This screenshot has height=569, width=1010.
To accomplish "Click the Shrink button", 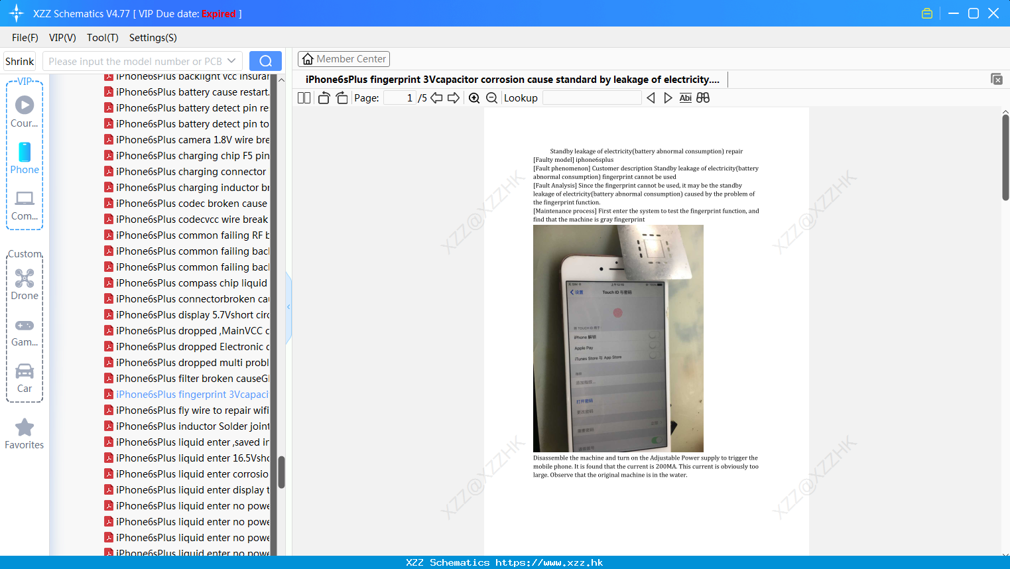I will 20,61.
